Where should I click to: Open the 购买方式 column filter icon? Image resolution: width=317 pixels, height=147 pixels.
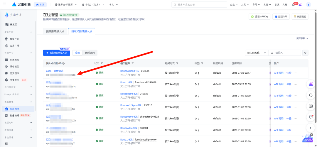click(x=177, y=63)
